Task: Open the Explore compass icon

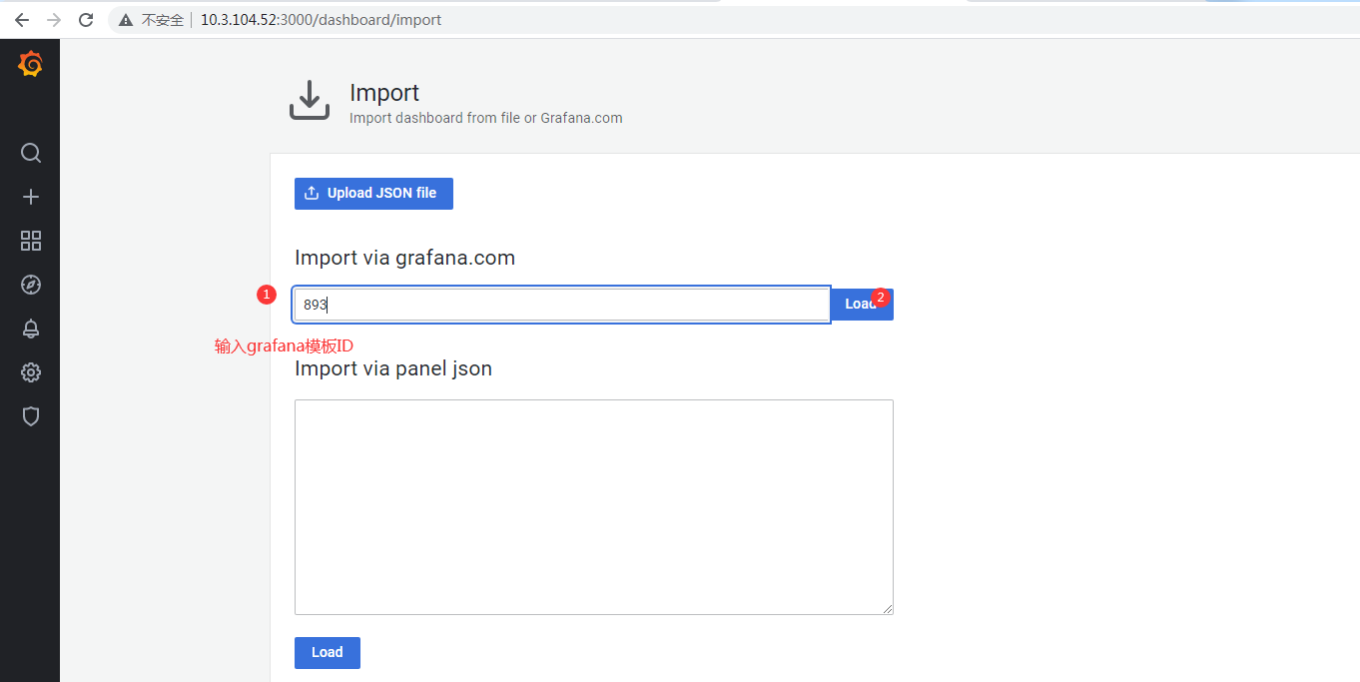Action: (31, 285)
